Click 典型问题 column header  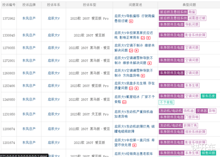point(189,5)
